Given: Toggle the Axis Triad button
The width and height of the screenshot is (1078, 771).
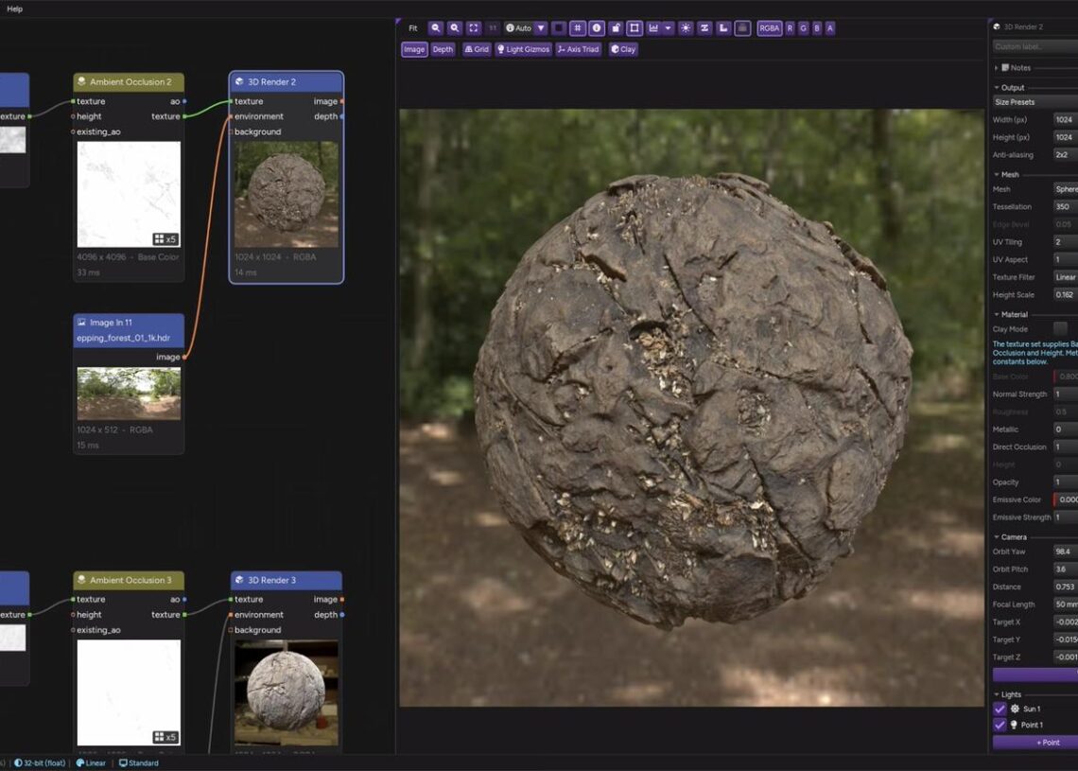Looking at the screenshot, I should pos(578,49).
